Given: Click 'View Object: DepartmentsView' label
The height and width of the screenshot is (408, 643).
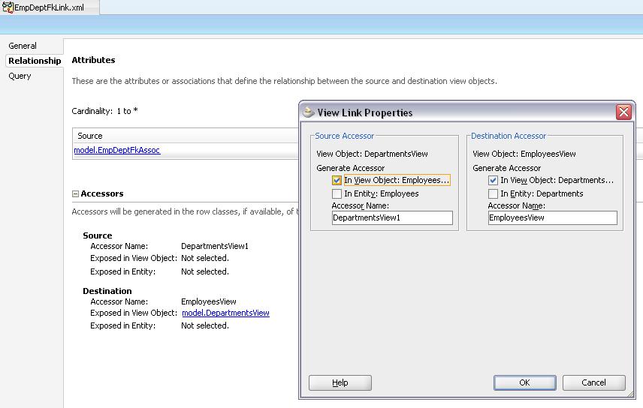Looking at the screenshot, I should (372, 154).
